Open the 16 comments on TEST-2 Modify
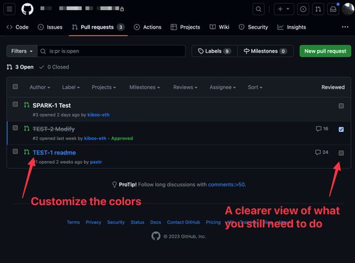Image resolution: width=355 pixels, height=263 pixels. coord(322,129)
